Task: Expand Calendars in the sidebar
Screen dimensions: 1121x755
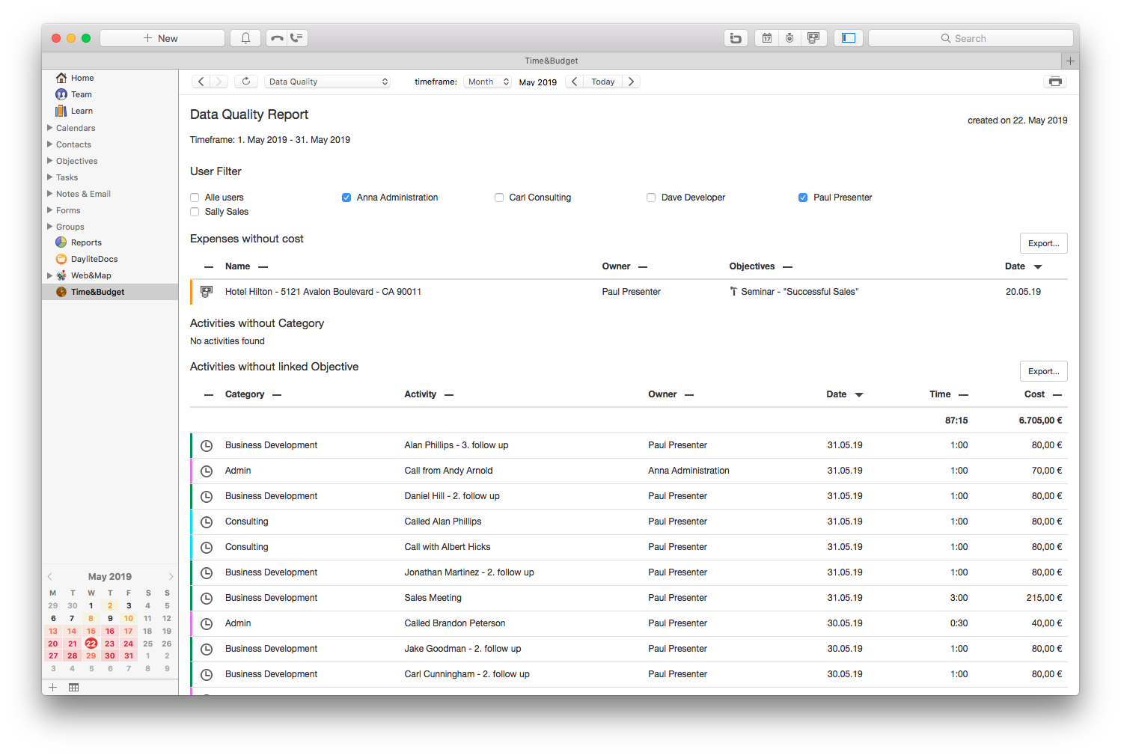Action: pos(49,128)
